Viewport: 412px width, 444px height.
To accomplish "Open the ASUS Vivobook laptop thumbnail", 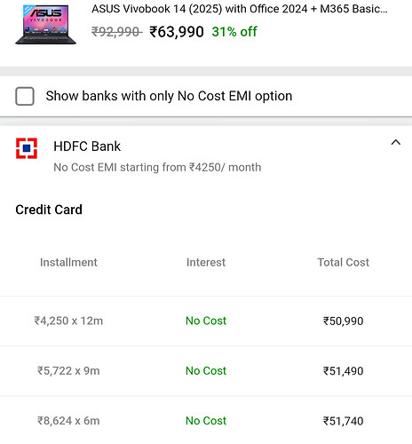I will tap(45, 25).
